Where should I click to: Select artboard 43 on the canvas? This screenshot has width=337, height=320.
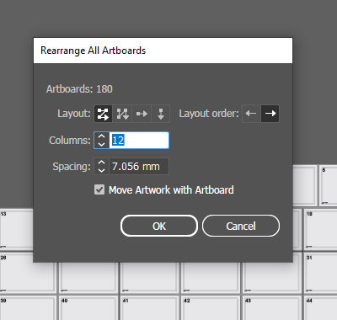272,308
